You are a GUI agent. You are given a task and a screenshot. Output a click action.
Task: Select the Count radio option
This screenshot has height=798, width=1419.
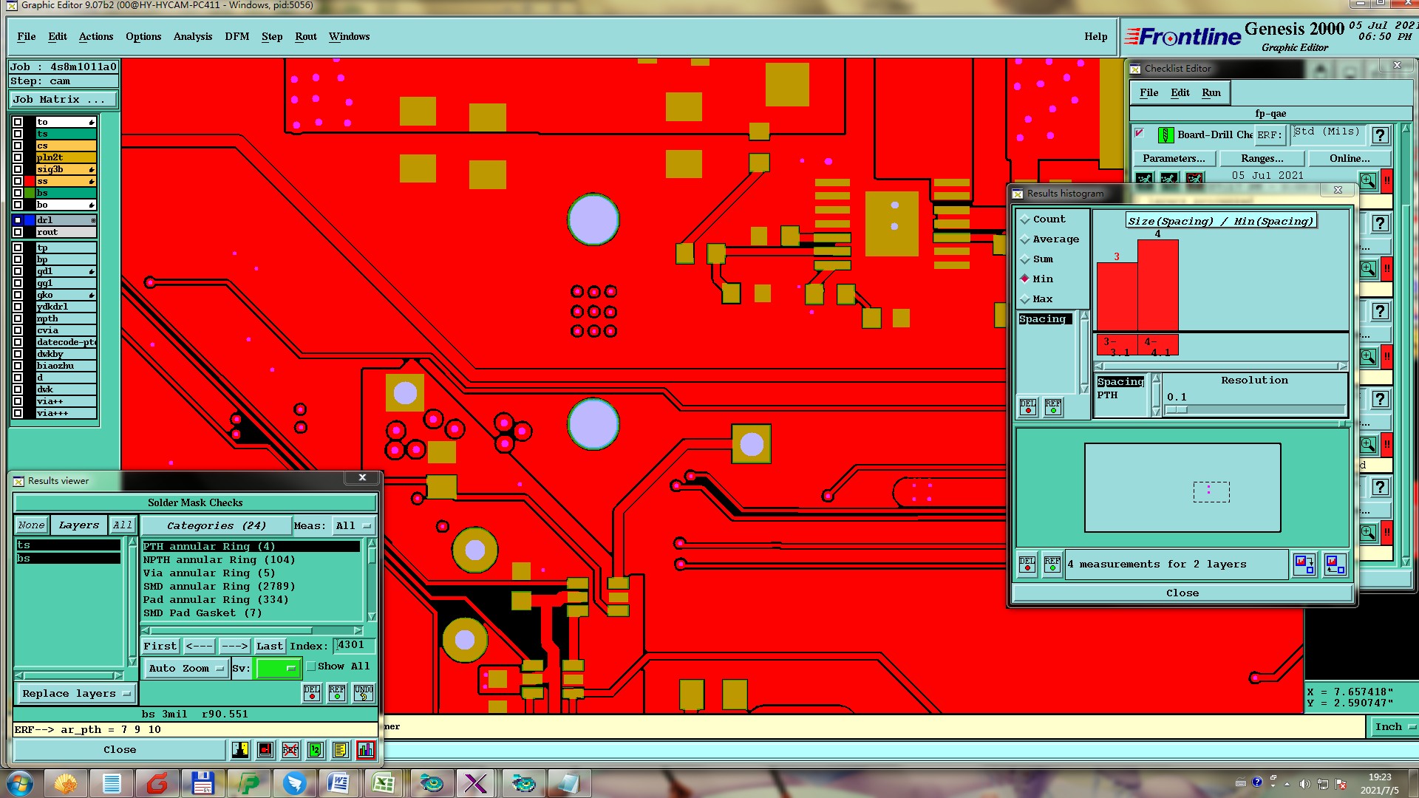[x=1025, y=219]
